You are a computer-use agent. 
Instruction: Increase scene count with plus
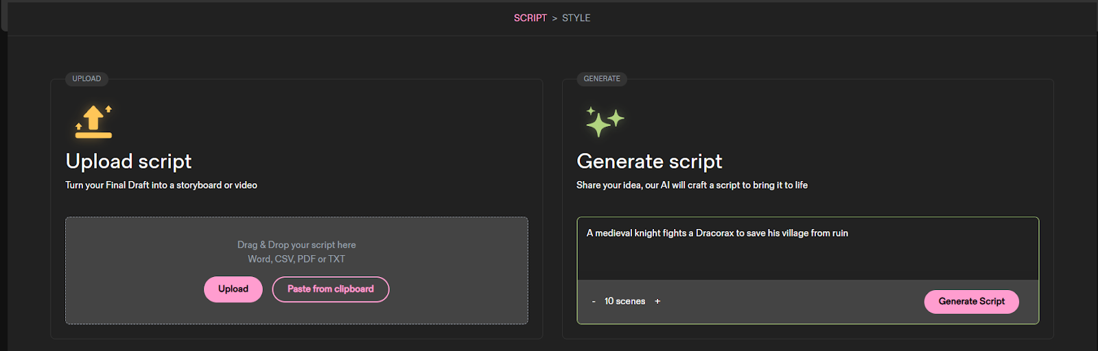point(657,302)
